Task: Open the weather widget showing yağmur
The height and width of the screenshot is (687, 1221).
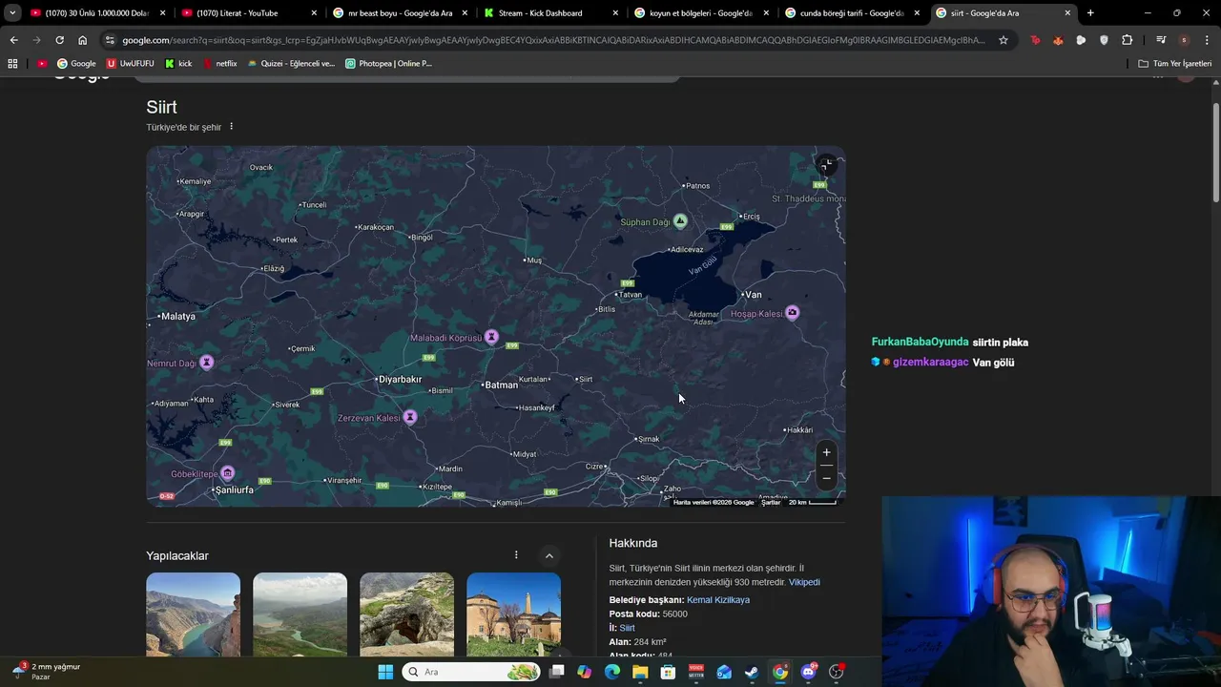Action: [x=46, y=671]
